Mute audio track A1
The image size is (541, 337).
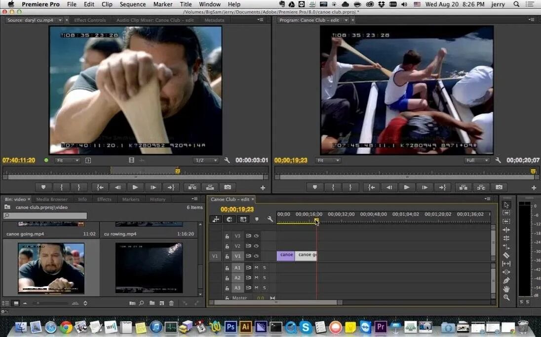click(x=256, y=268)
